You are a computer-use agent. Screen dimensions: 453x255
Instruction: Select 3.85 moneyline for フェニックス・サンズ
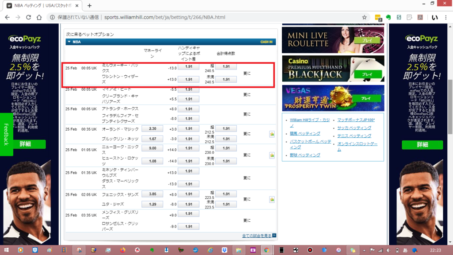(x=152, y=194)
